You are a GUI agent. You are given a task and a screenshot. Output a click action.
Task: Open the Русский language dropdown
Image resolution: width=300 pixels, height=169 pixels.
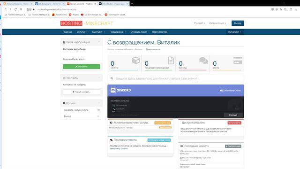coord(199,23)
